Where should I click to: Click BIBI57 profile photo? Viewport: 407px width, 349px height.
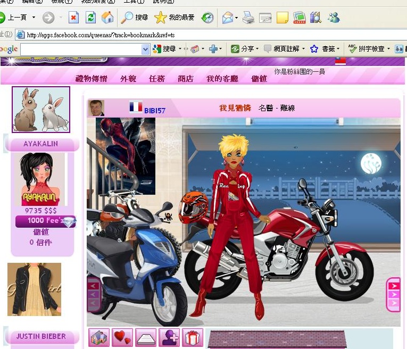click(x=96, y=107)
